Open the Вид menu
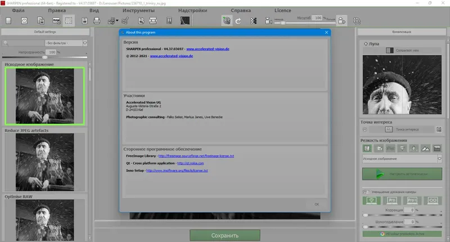 coord(94,11)
